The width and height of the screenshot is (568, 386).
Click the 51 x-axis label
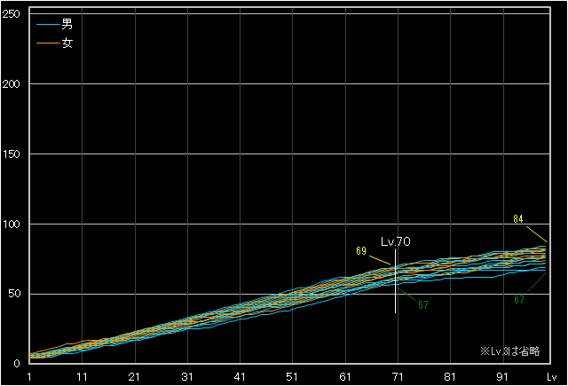click(292, 377)
